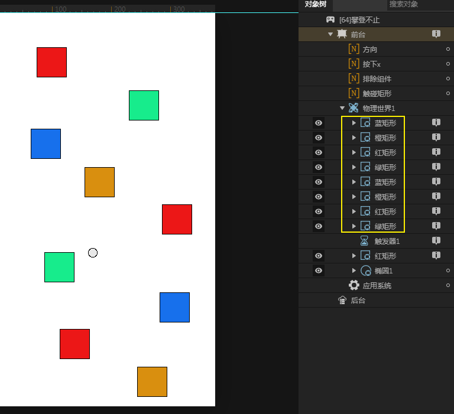Expand the second 绿矩形 above 触发器1
Image resolution: width=454 pixels, height=414 pixels.
point(354,226)
